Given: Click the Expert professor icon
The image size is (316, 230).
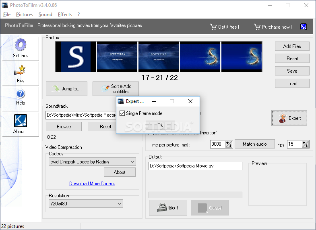Looking at the screenshot, I should 283,118.
